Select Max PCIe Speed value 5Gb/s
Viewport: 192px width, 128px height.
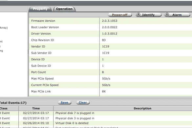pyautogui.click(x=106, y=79)
